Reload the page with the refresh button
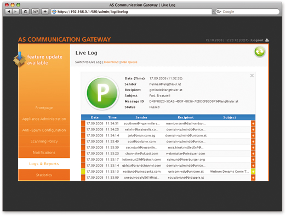Image resolution: width=286 pixels, height=216 pixels. [25, 12]
